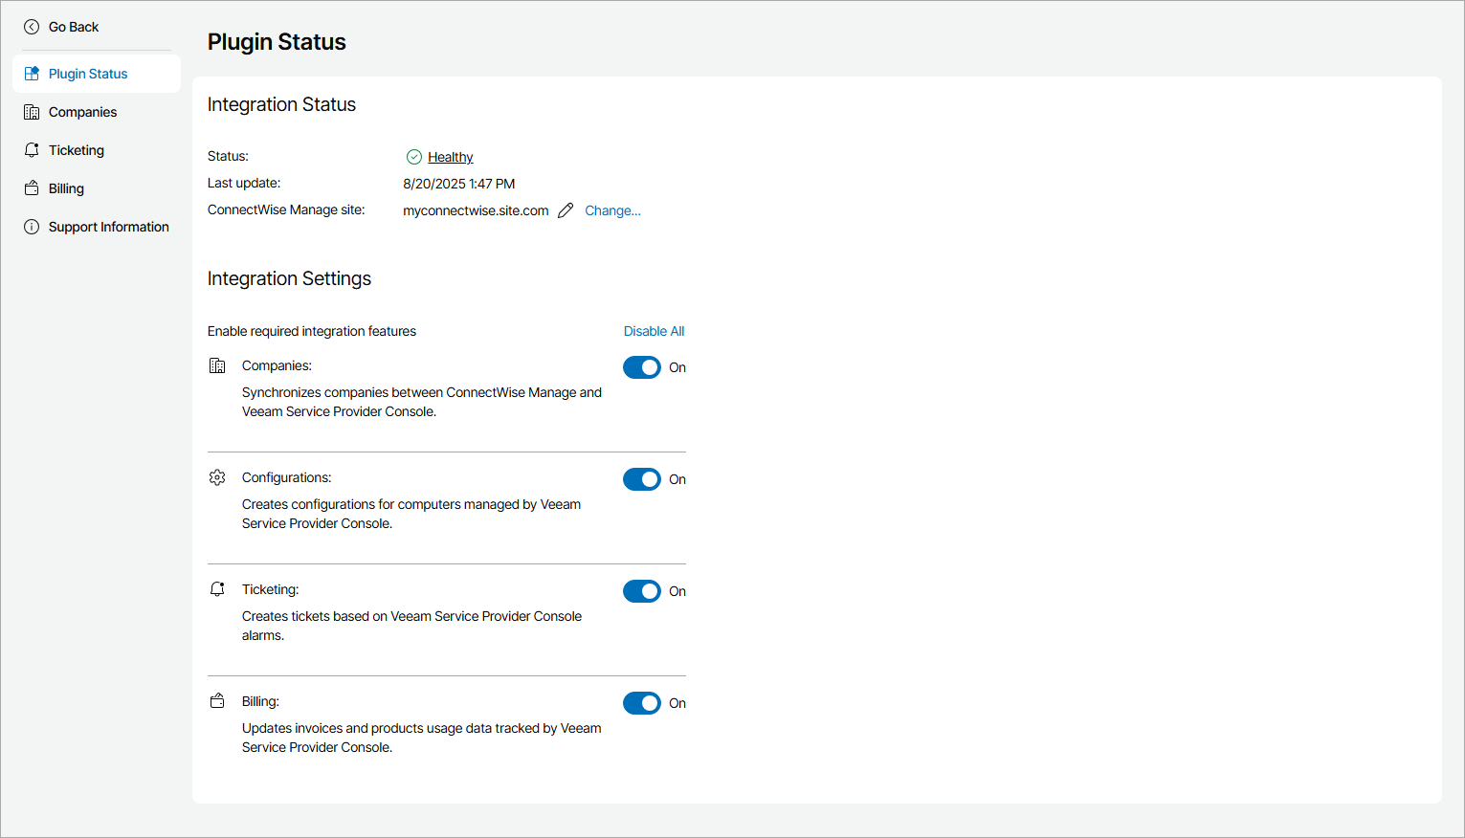
Task: Click Disable All integration features
Action: pos(654,331)
